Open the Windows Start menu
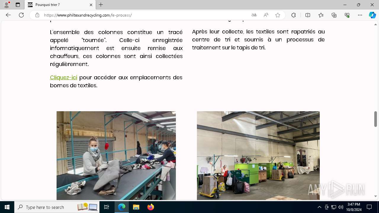 [x=7, y=207]
